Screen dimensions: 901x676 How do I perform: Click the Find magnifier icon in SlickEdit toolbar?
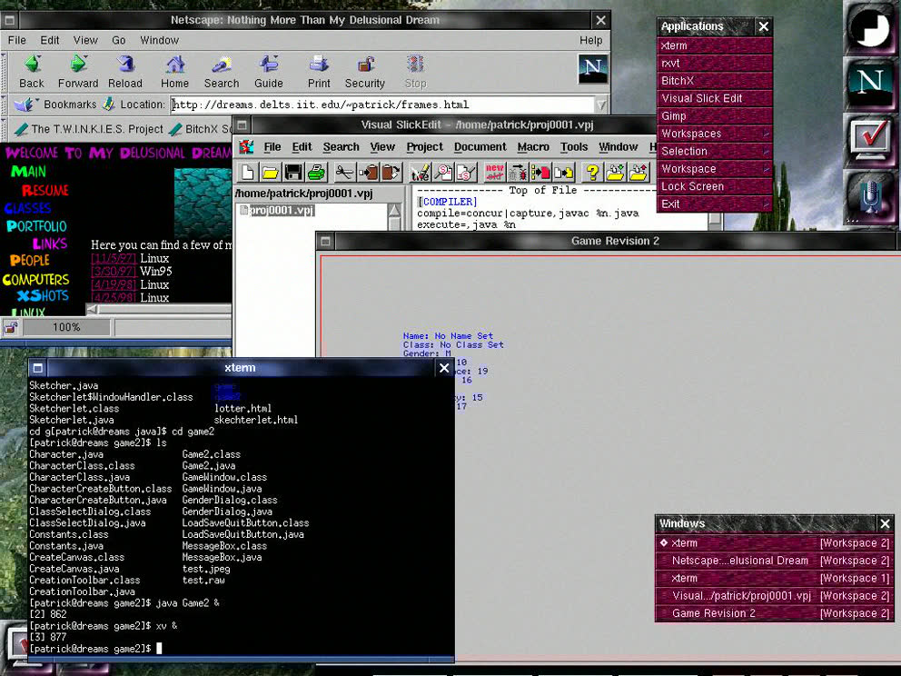pyautogui.click(x=443, y=172)
